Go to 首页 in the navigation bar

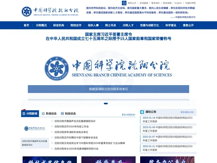[x=27, y=25]
